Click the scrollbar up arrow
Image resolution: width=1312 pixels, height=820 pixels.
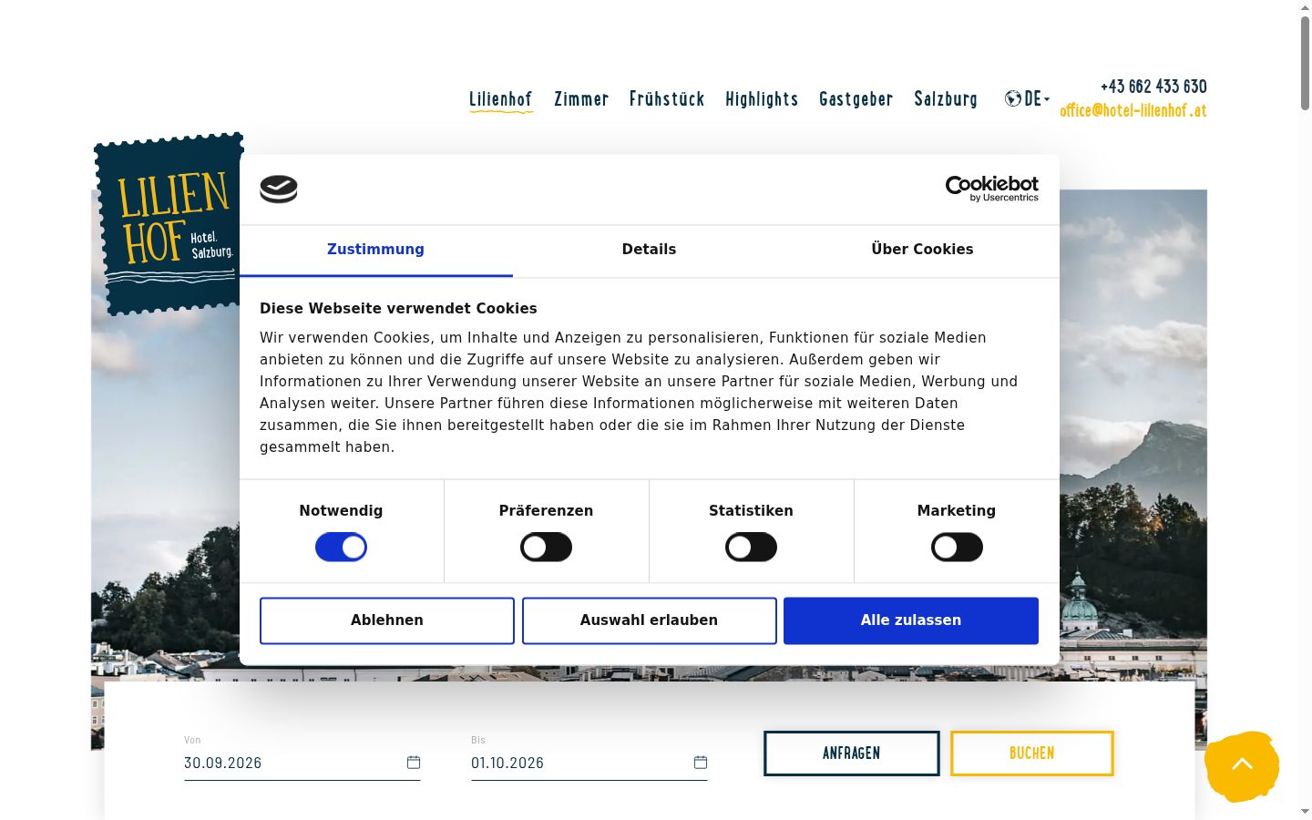tap(1305, 7)
